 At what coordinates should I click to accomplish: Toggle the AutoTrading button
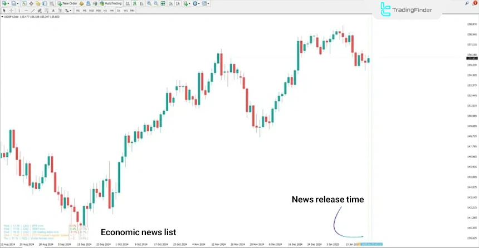pyautogui.click(x=111, y=4)
